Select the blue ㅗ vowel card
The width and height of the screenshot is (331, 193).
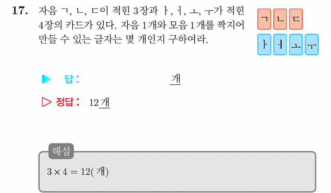click(296, 45)
